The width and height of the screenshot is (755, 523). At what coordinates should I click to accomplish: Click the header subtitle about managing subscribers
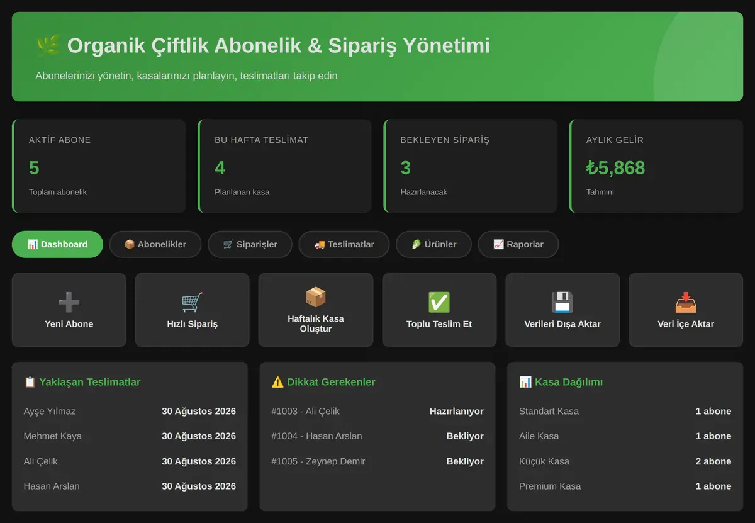click(x=187, y=76)
